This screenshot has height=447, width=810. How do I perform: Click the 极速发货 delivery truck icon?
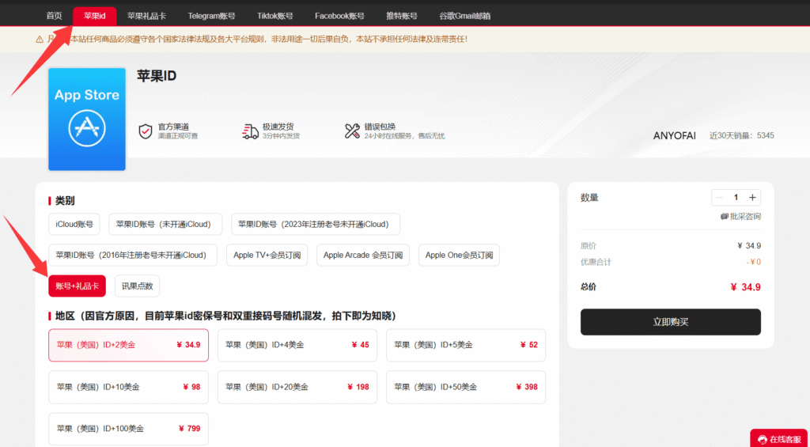pos(250,131)
